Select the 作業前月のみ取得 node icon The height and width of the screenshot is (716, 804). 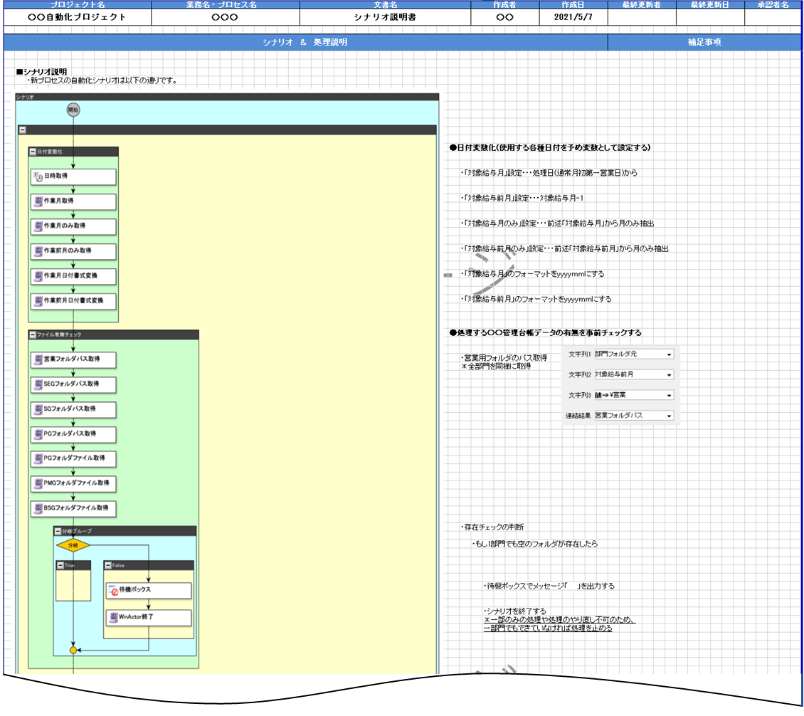coord(38,251)
